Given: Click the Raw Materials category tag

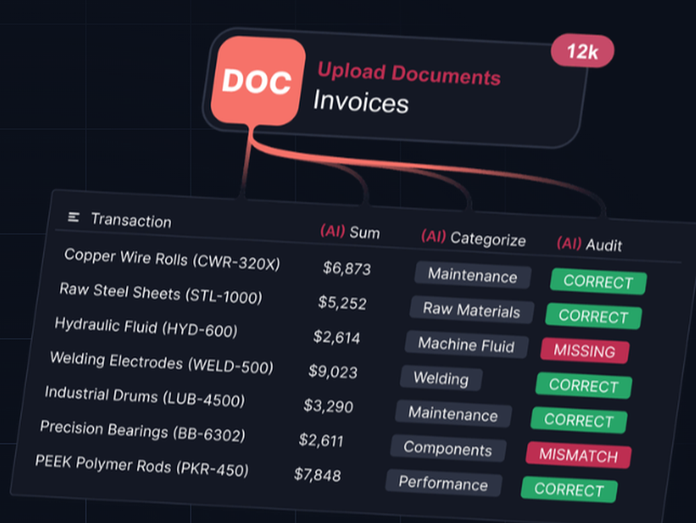Looking at the screenshot, I should click(471, 310).
